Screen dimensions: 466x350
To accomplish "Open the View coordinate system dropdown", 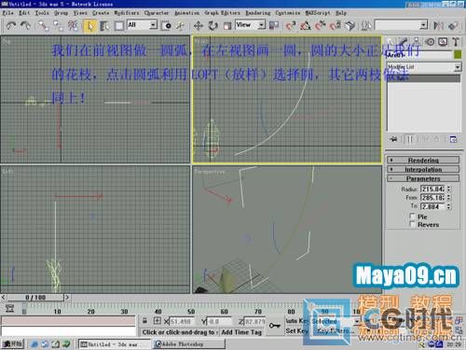I will tap(251, 25).
